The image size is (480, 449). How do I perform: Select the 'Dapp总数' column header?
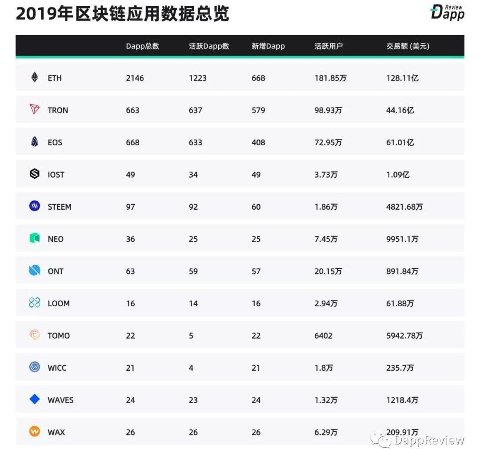click(142, 46)
